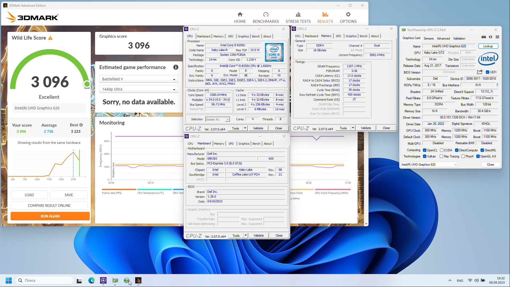Open About tab in CPU-Z CPU window

(x=267, y=36)
